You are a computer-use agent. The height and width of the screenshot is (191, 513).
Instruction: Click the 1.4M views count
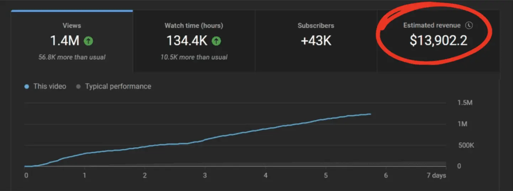point(65,41)
